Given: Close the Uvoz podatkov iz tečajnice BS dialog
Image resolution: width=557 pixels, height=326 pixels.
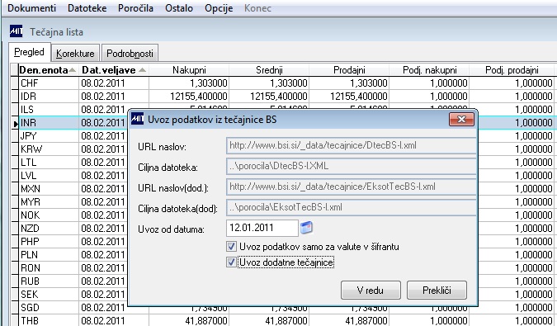Looking at the screenshot, I should [461, 120].
